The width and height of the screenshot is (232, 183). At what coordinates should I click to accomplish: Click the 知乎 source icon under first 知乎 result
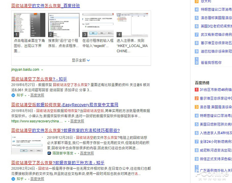click(13, 95)
